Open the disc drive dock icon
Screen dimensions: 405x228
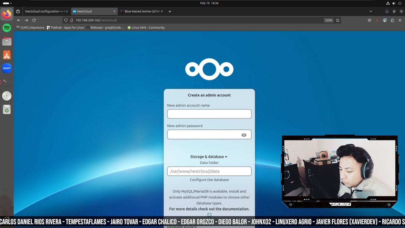(x=7, y=96)
